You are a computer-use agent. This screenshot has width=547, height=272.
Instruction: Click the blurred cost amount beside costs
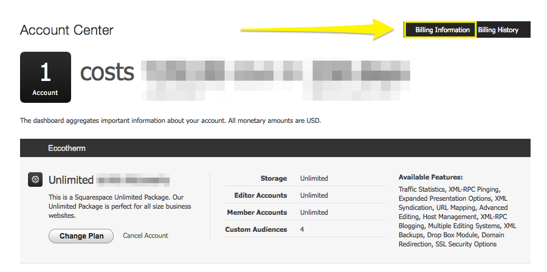pyautogui.click(x=273, y=76)
